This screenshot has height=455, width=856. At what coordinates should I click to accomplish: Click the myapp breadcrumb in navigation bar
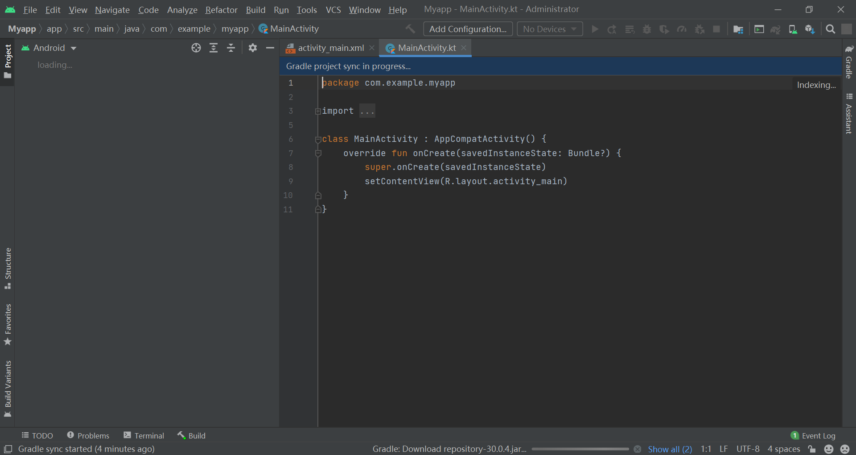coord(235,29)
